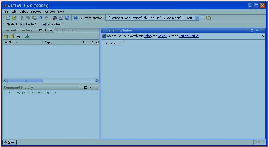The width and height of the screenshot is (269, 147).
Task: Click the blue Help question icon
Action: point(75,18)
